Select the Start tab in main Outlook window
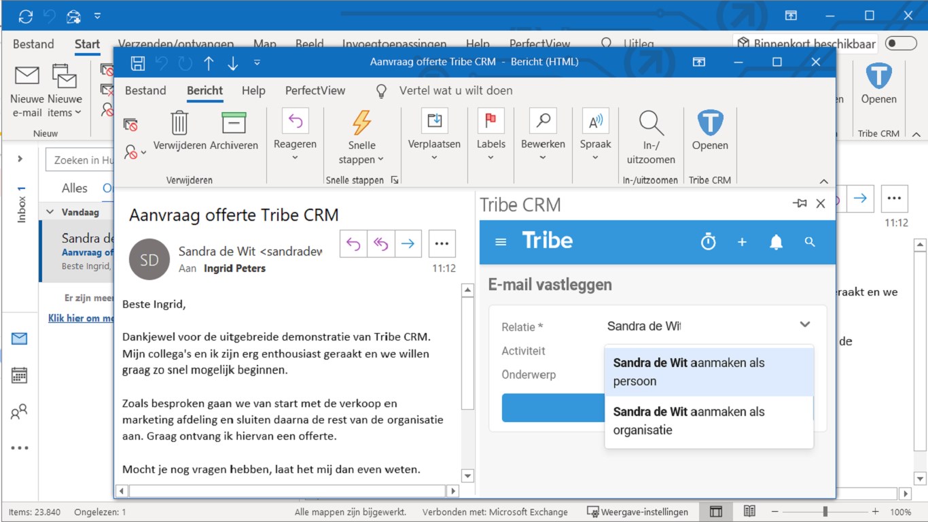Viewport: 928px width, 522px height. (x=87, y=44)
